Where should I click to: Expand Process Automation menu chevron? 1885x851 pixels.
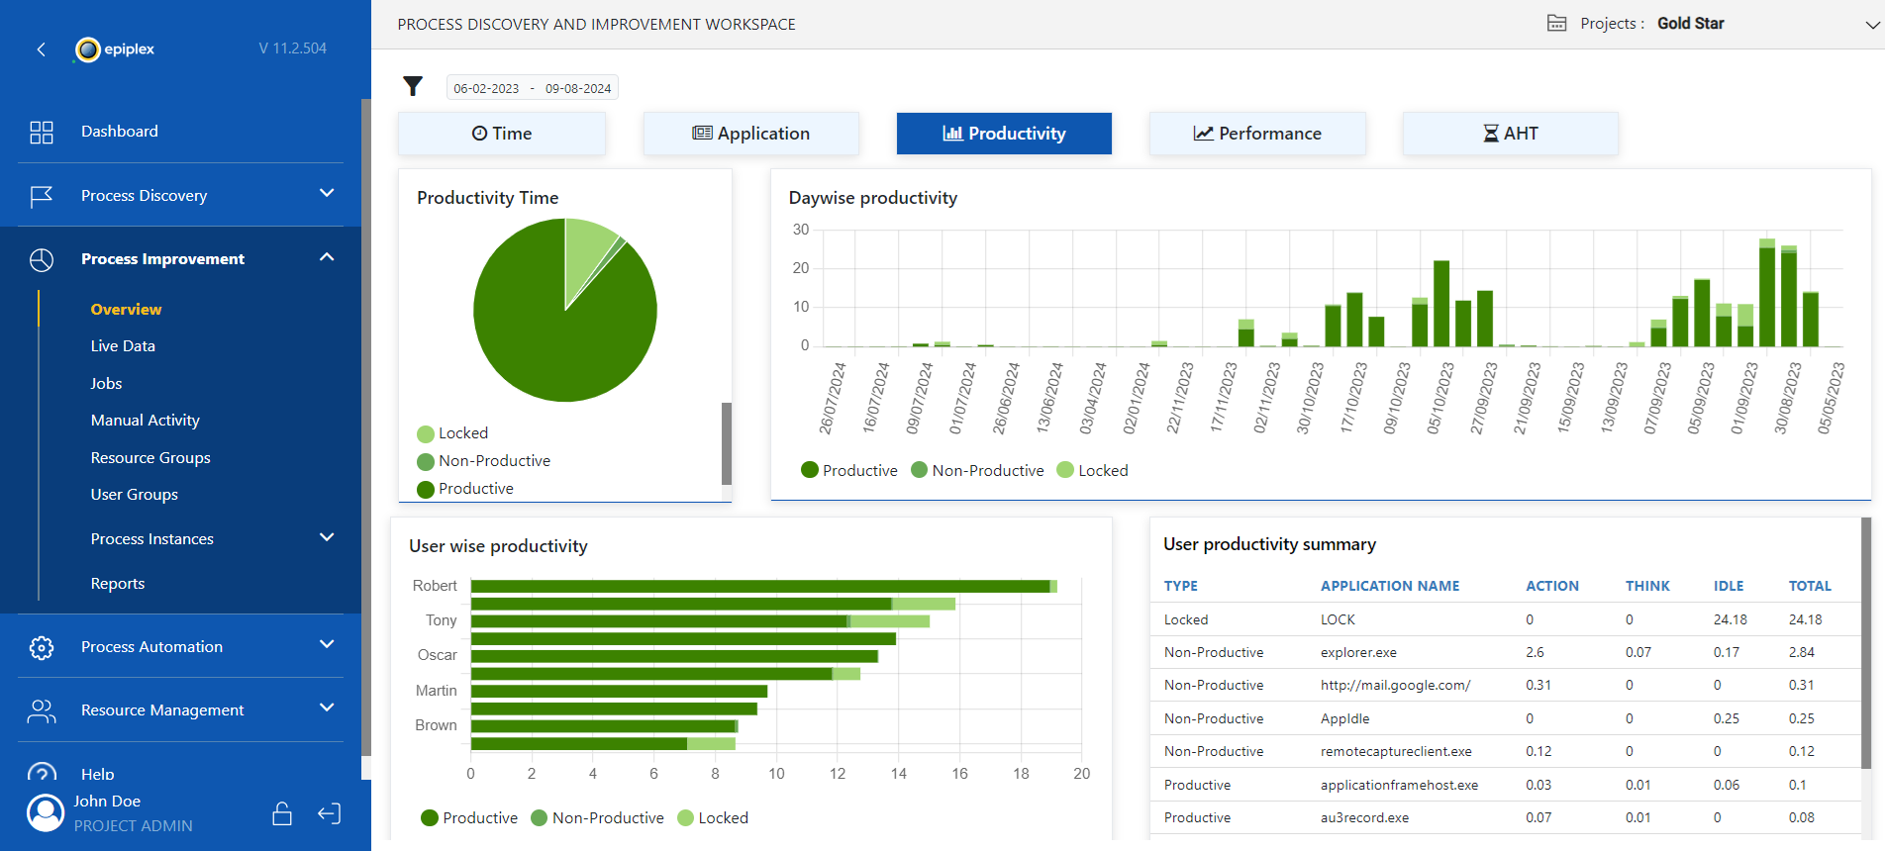327,644
